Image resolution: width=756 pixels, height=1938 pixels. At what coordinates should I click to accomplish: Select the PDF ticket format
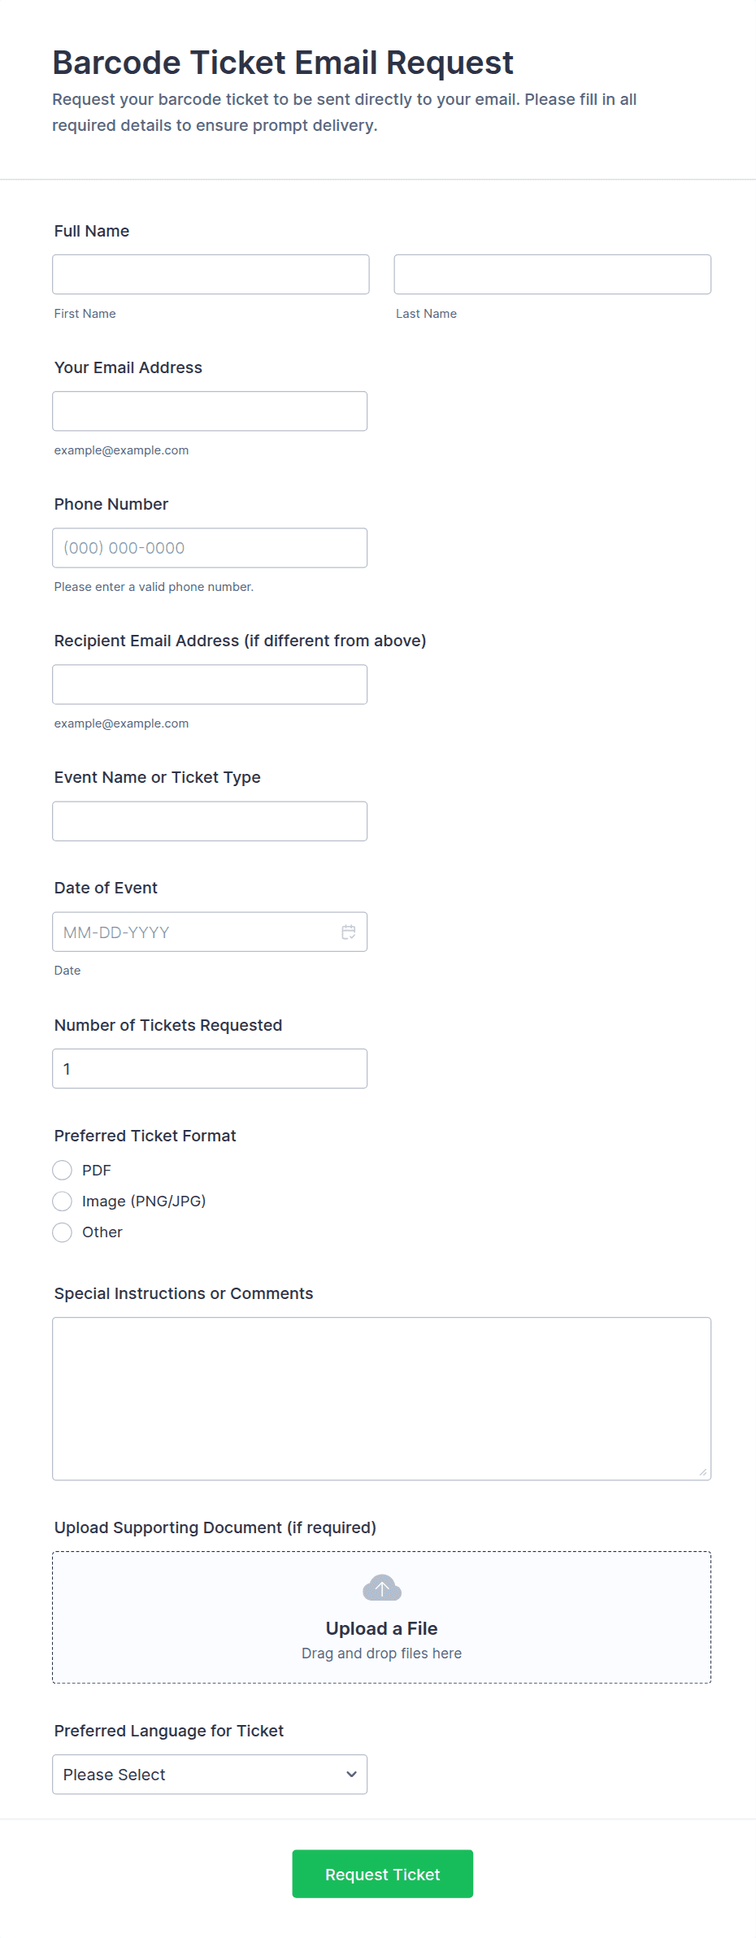[63, 1170]
